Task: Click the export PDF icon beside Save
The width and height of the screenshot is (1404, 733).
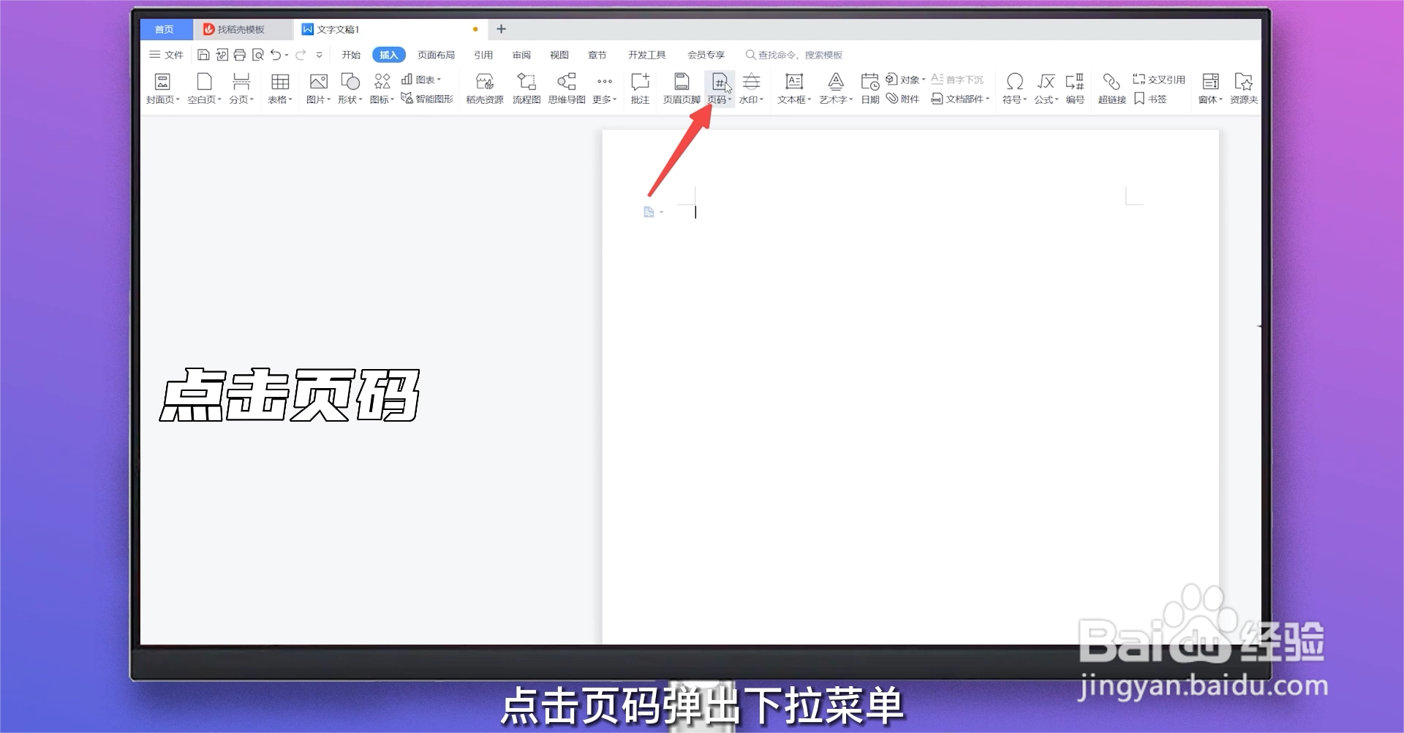Action: click(222, 55)
